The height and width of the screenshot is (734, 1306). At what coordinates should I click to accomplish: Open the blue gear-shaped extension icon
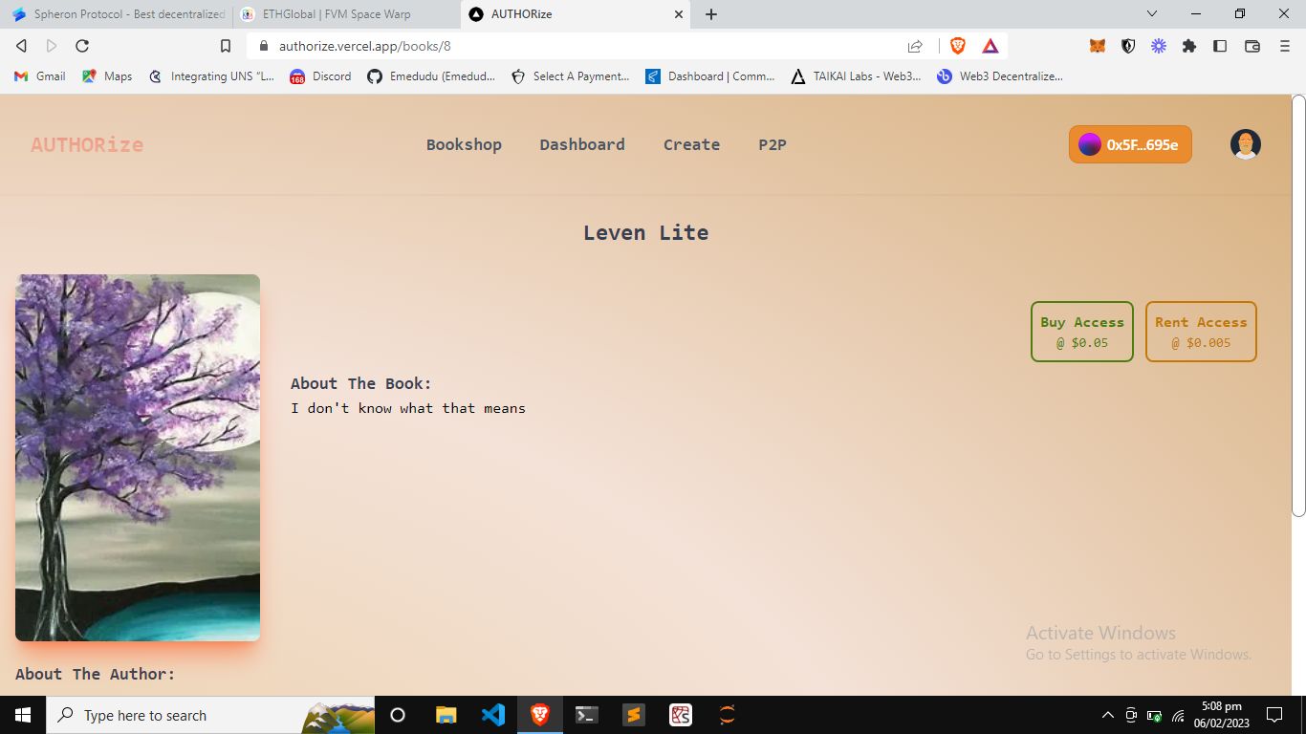pos(1159,46)
